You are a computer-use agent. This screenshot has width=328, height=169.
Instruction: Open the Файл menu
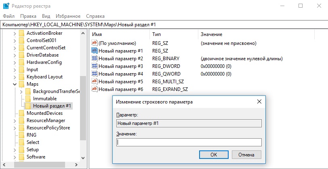[8, 16]
